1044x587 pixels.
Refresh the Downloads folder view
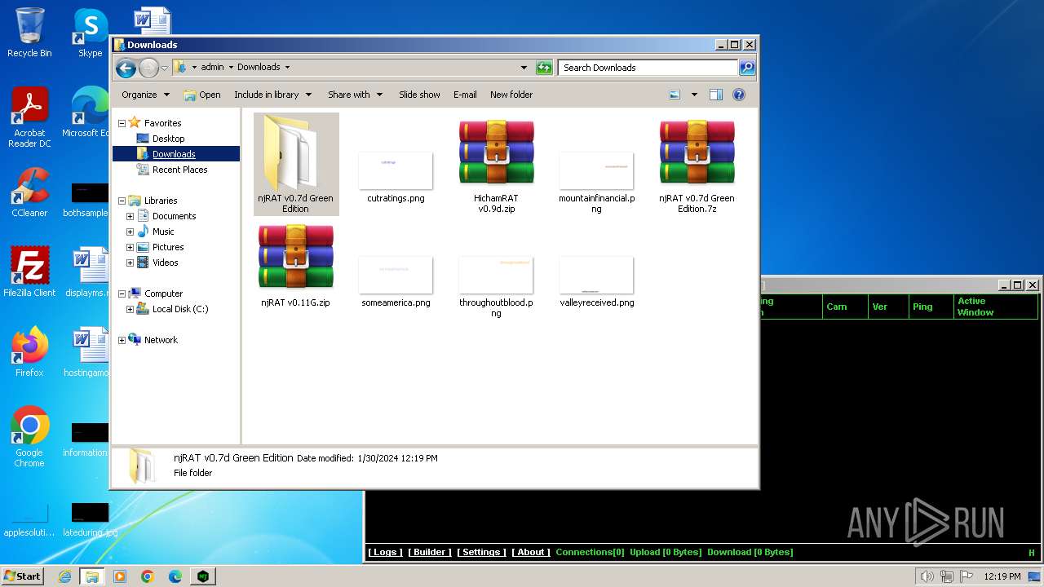coord(544,68)
